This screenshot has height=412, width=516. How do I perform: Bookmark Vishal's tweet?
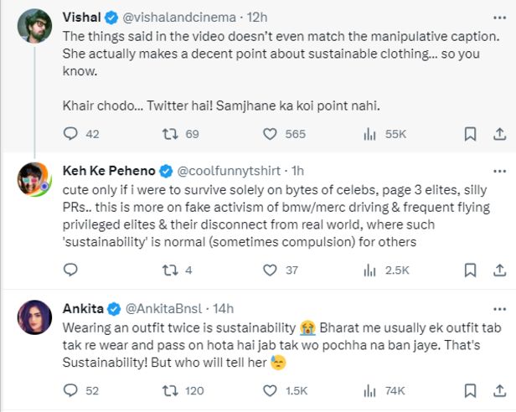[470, 133]
